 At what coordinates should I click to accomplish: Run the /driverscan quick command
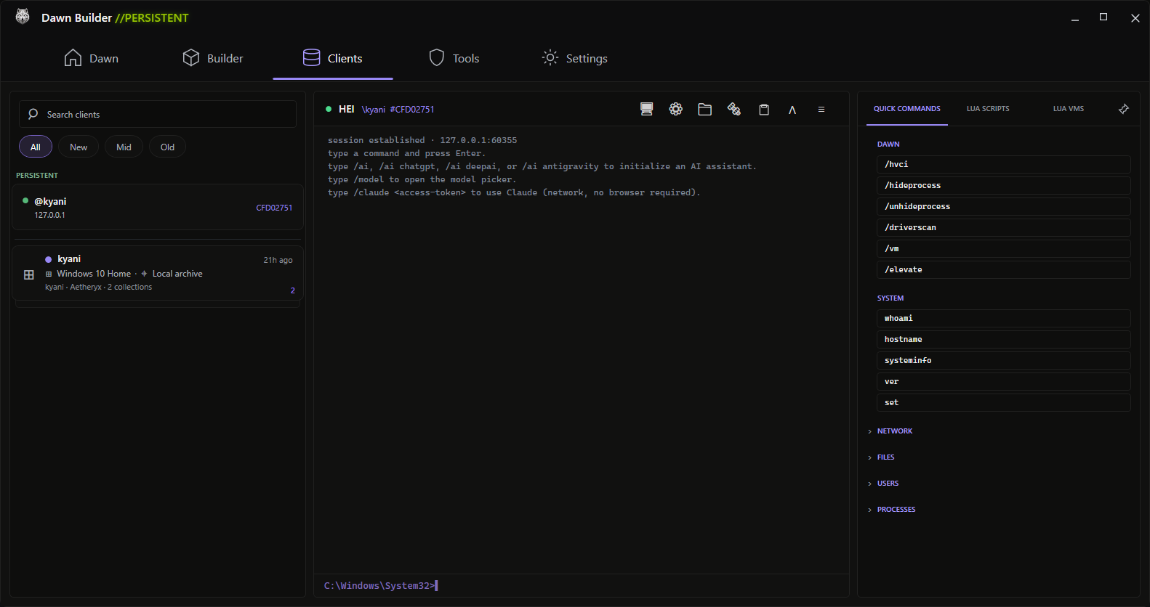pyautogui.click(x=1004, y=228)
